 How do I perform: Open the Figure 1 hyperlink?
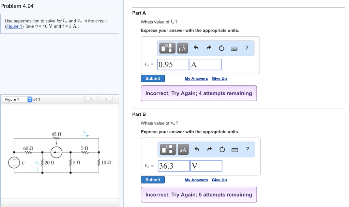[14, 26]
